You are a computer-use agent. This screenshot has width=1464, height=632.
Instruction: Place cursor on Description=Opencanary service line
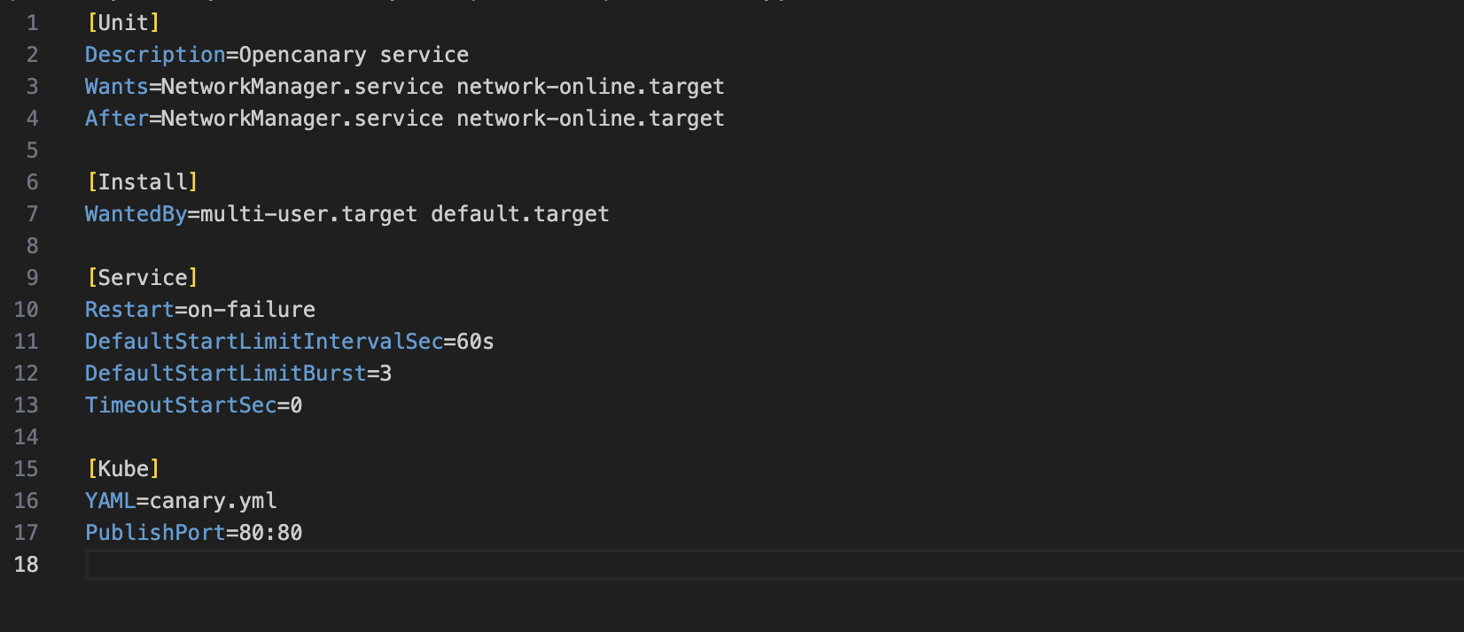pos(276,55)
